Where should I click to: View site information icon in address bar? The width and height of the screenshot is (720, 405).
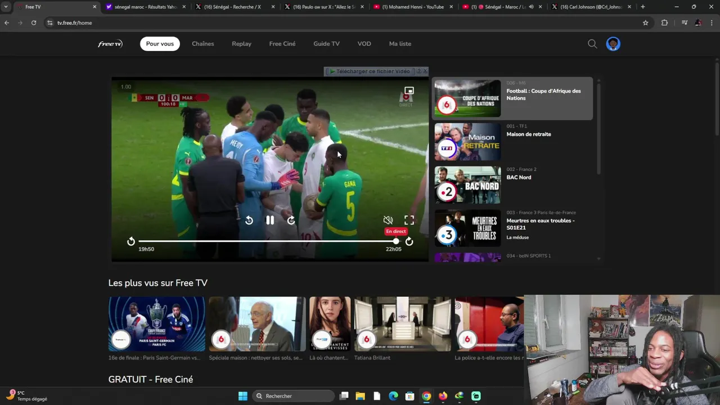coord(49,23)
